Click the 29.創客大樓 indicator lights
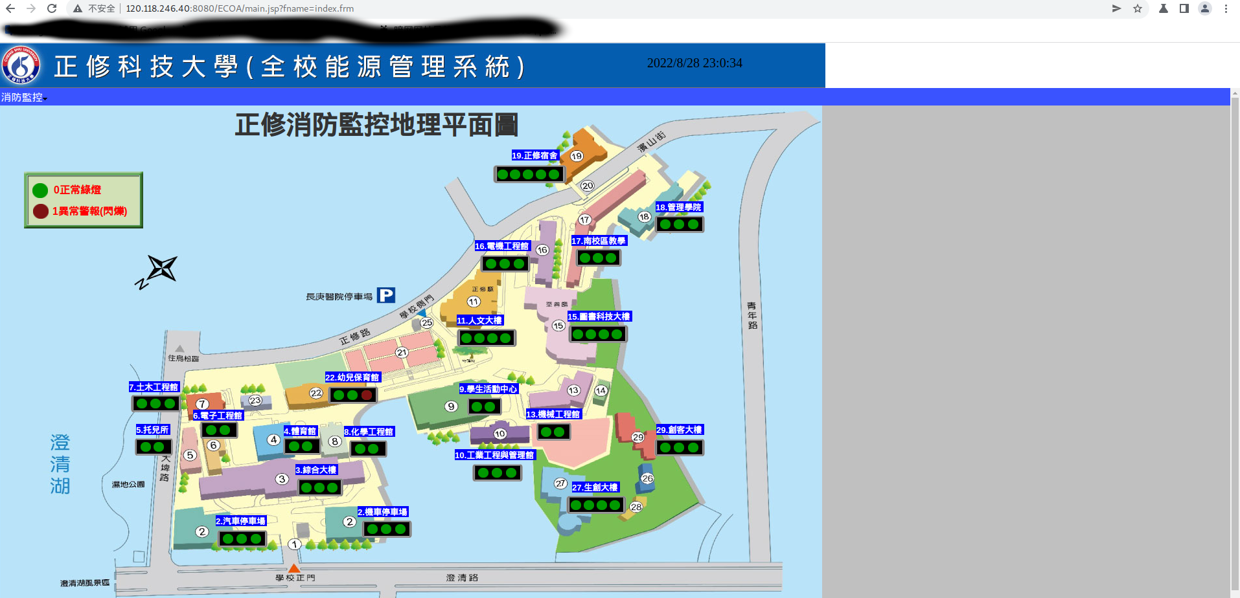This screenshot has width=1240, height=598. pos(680,447)
